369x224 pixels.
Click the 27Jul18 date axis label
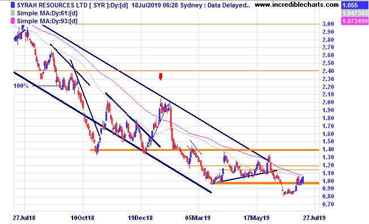click(x=24, y=218)
